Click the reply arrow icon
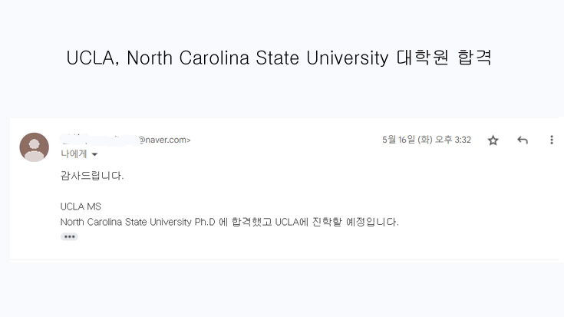This screenshot has height=317, width=564. [x=523, y=140]
